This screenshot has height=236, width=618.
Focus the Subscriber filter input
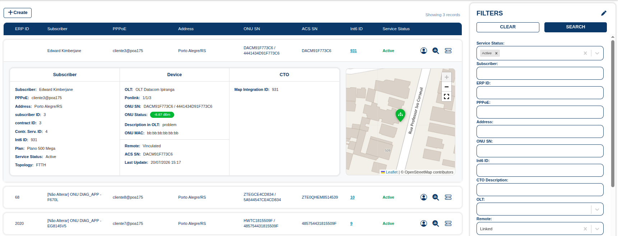point(540,73)
